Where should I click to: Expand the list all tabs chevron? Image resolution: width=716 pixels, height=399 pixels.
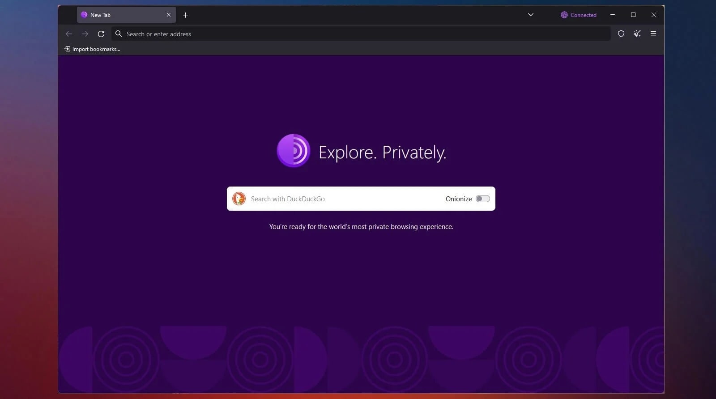coord(531,15)
